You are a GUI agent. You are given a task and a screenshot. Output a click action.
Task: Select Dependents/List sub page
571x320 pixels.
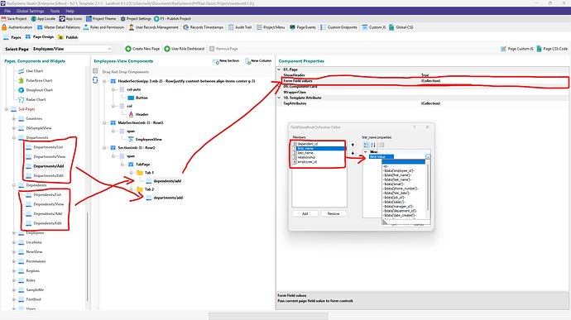point(47,195)
